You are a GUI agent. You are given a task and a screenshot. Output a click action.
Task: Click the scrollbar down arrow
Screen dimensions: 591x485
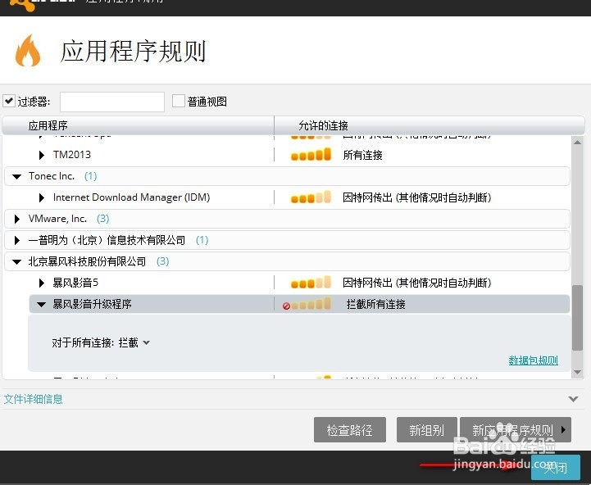pyautogui.click(x=577, y=372)
